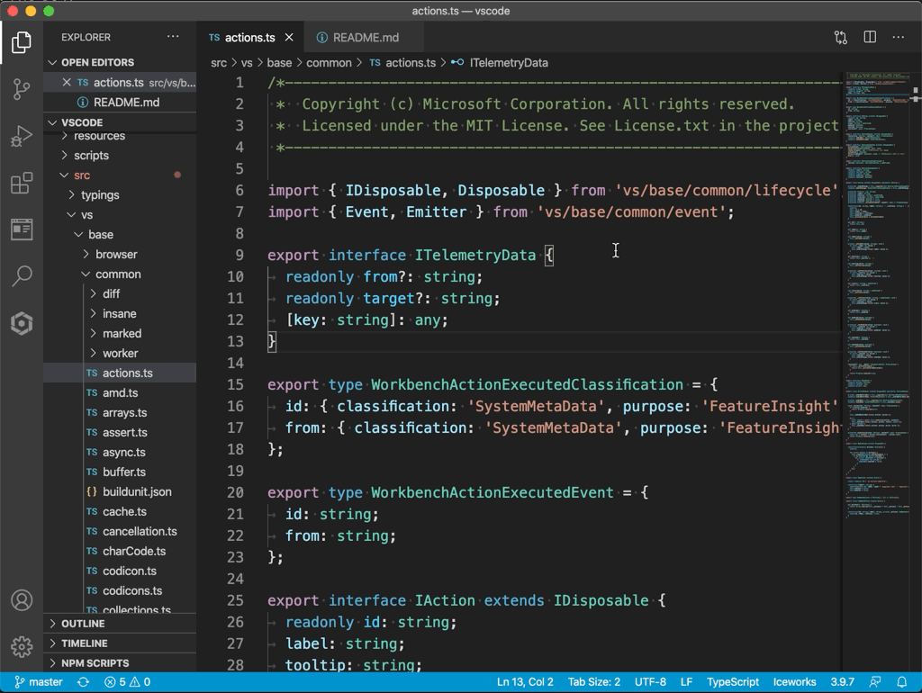922x693 pixels.
Task: Change the TypeScript language mode
Action: (x=732, y=682)
